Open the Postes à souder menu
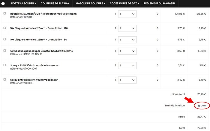Screen dimensions: 210x131 pyautogui.click(x=24, y=4)
